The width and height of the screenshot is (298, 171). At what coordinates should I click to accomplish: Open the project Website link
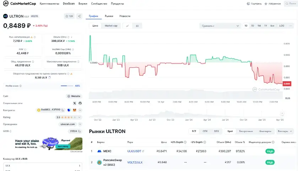pos(74,96)
